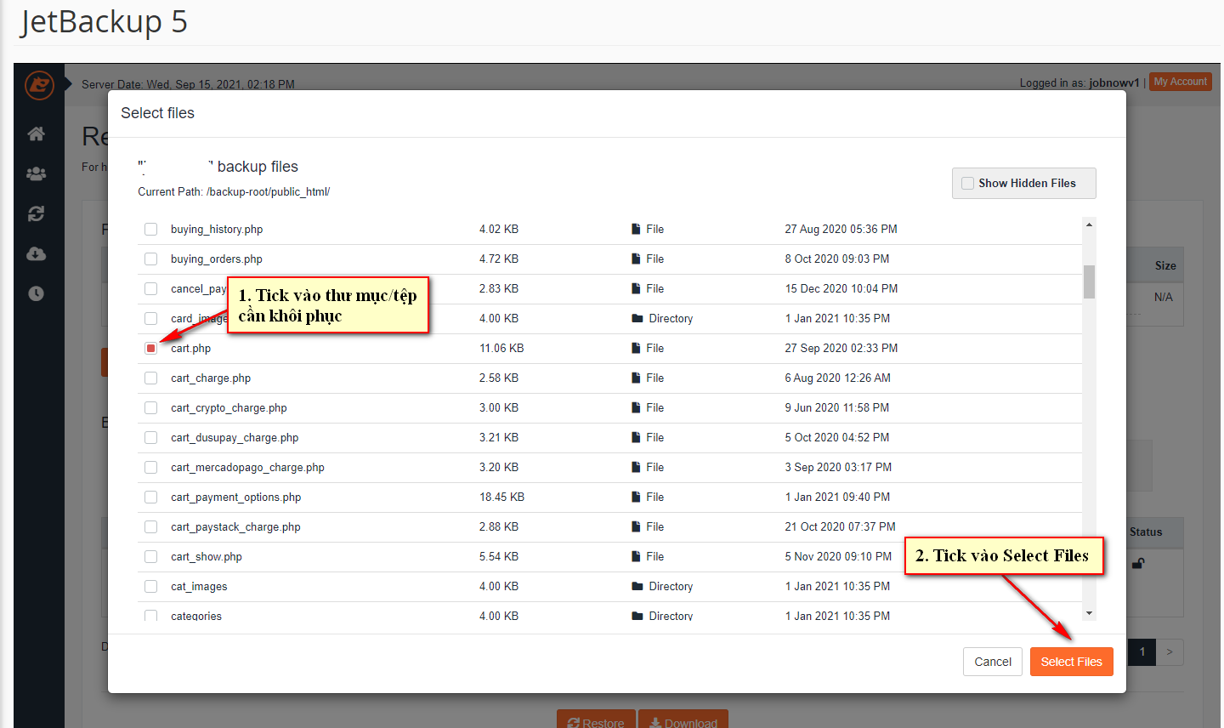Tick the cat_images directory checkbox

click(x=150, y=586)
